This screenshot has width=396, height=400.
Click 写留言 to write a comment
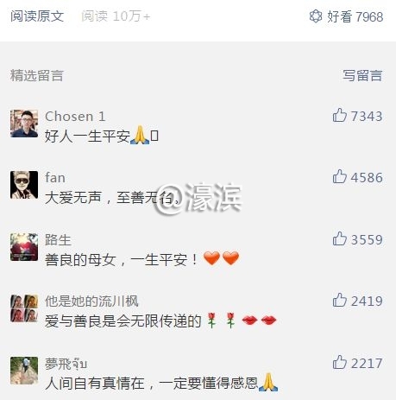pyautogui.click(x=362, y=76)
